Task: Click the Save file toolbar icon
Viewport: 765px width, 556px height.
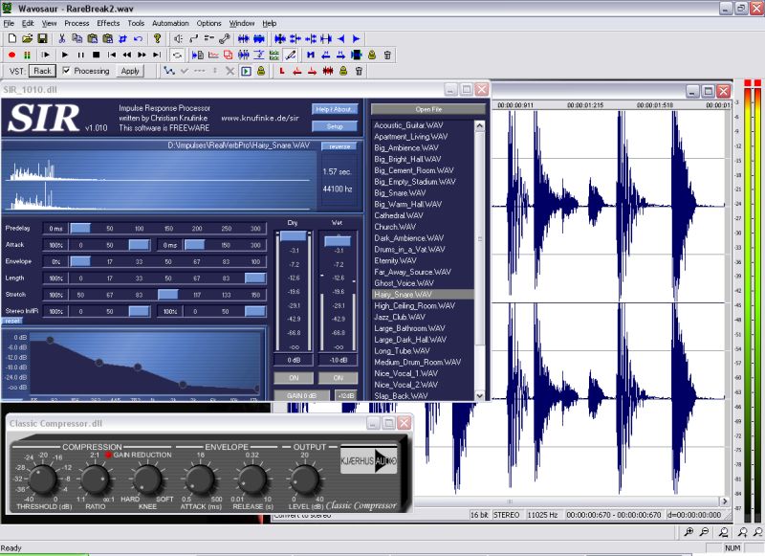Action: [42, 38]
